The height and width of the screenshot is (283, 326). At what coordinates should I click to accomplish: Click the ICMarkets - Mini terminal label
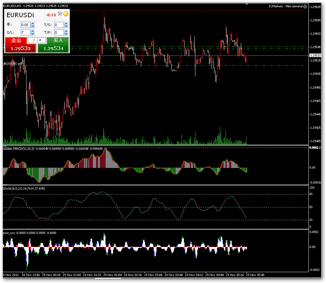(x=286, y=6)
